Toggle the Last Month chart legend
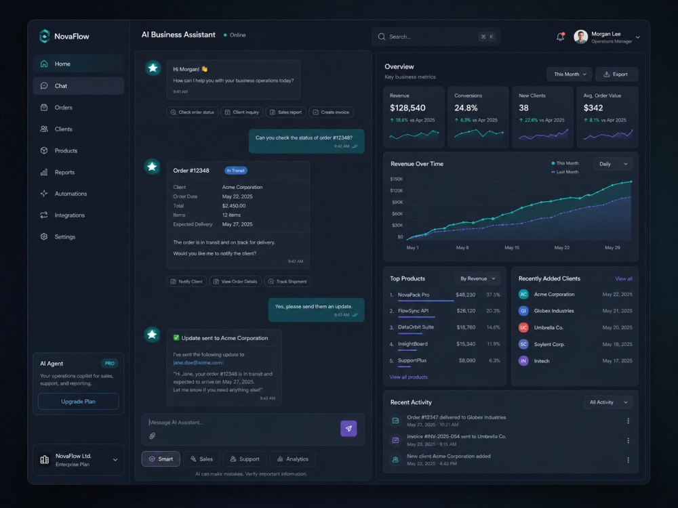The image size is (678, 508). 565,172
